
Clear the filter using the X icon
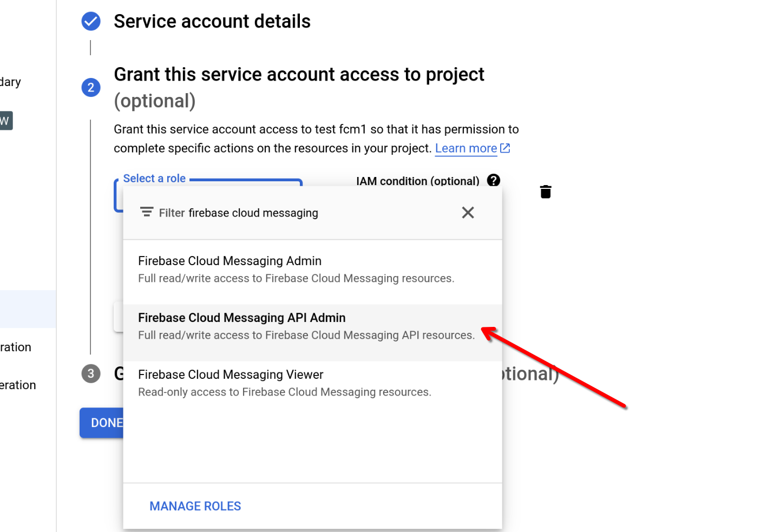coord(468,212)
